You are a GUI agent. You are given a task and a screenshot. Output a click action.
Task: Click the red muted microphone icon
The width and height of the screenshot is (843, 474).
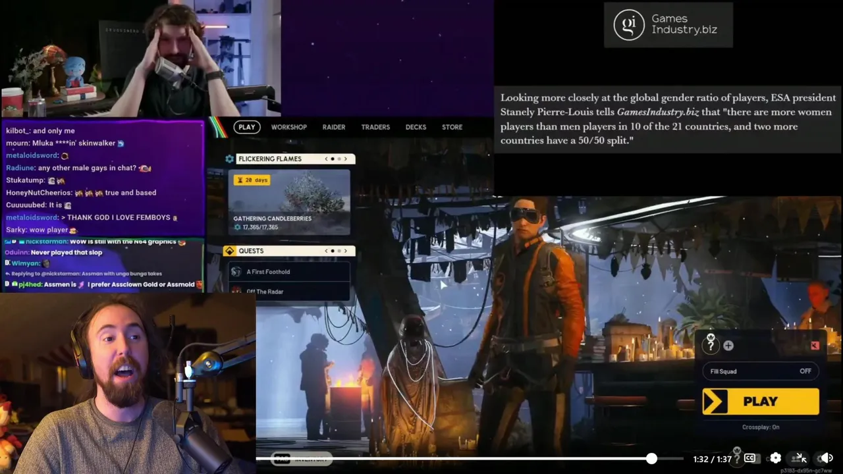[x=815, y=346]
